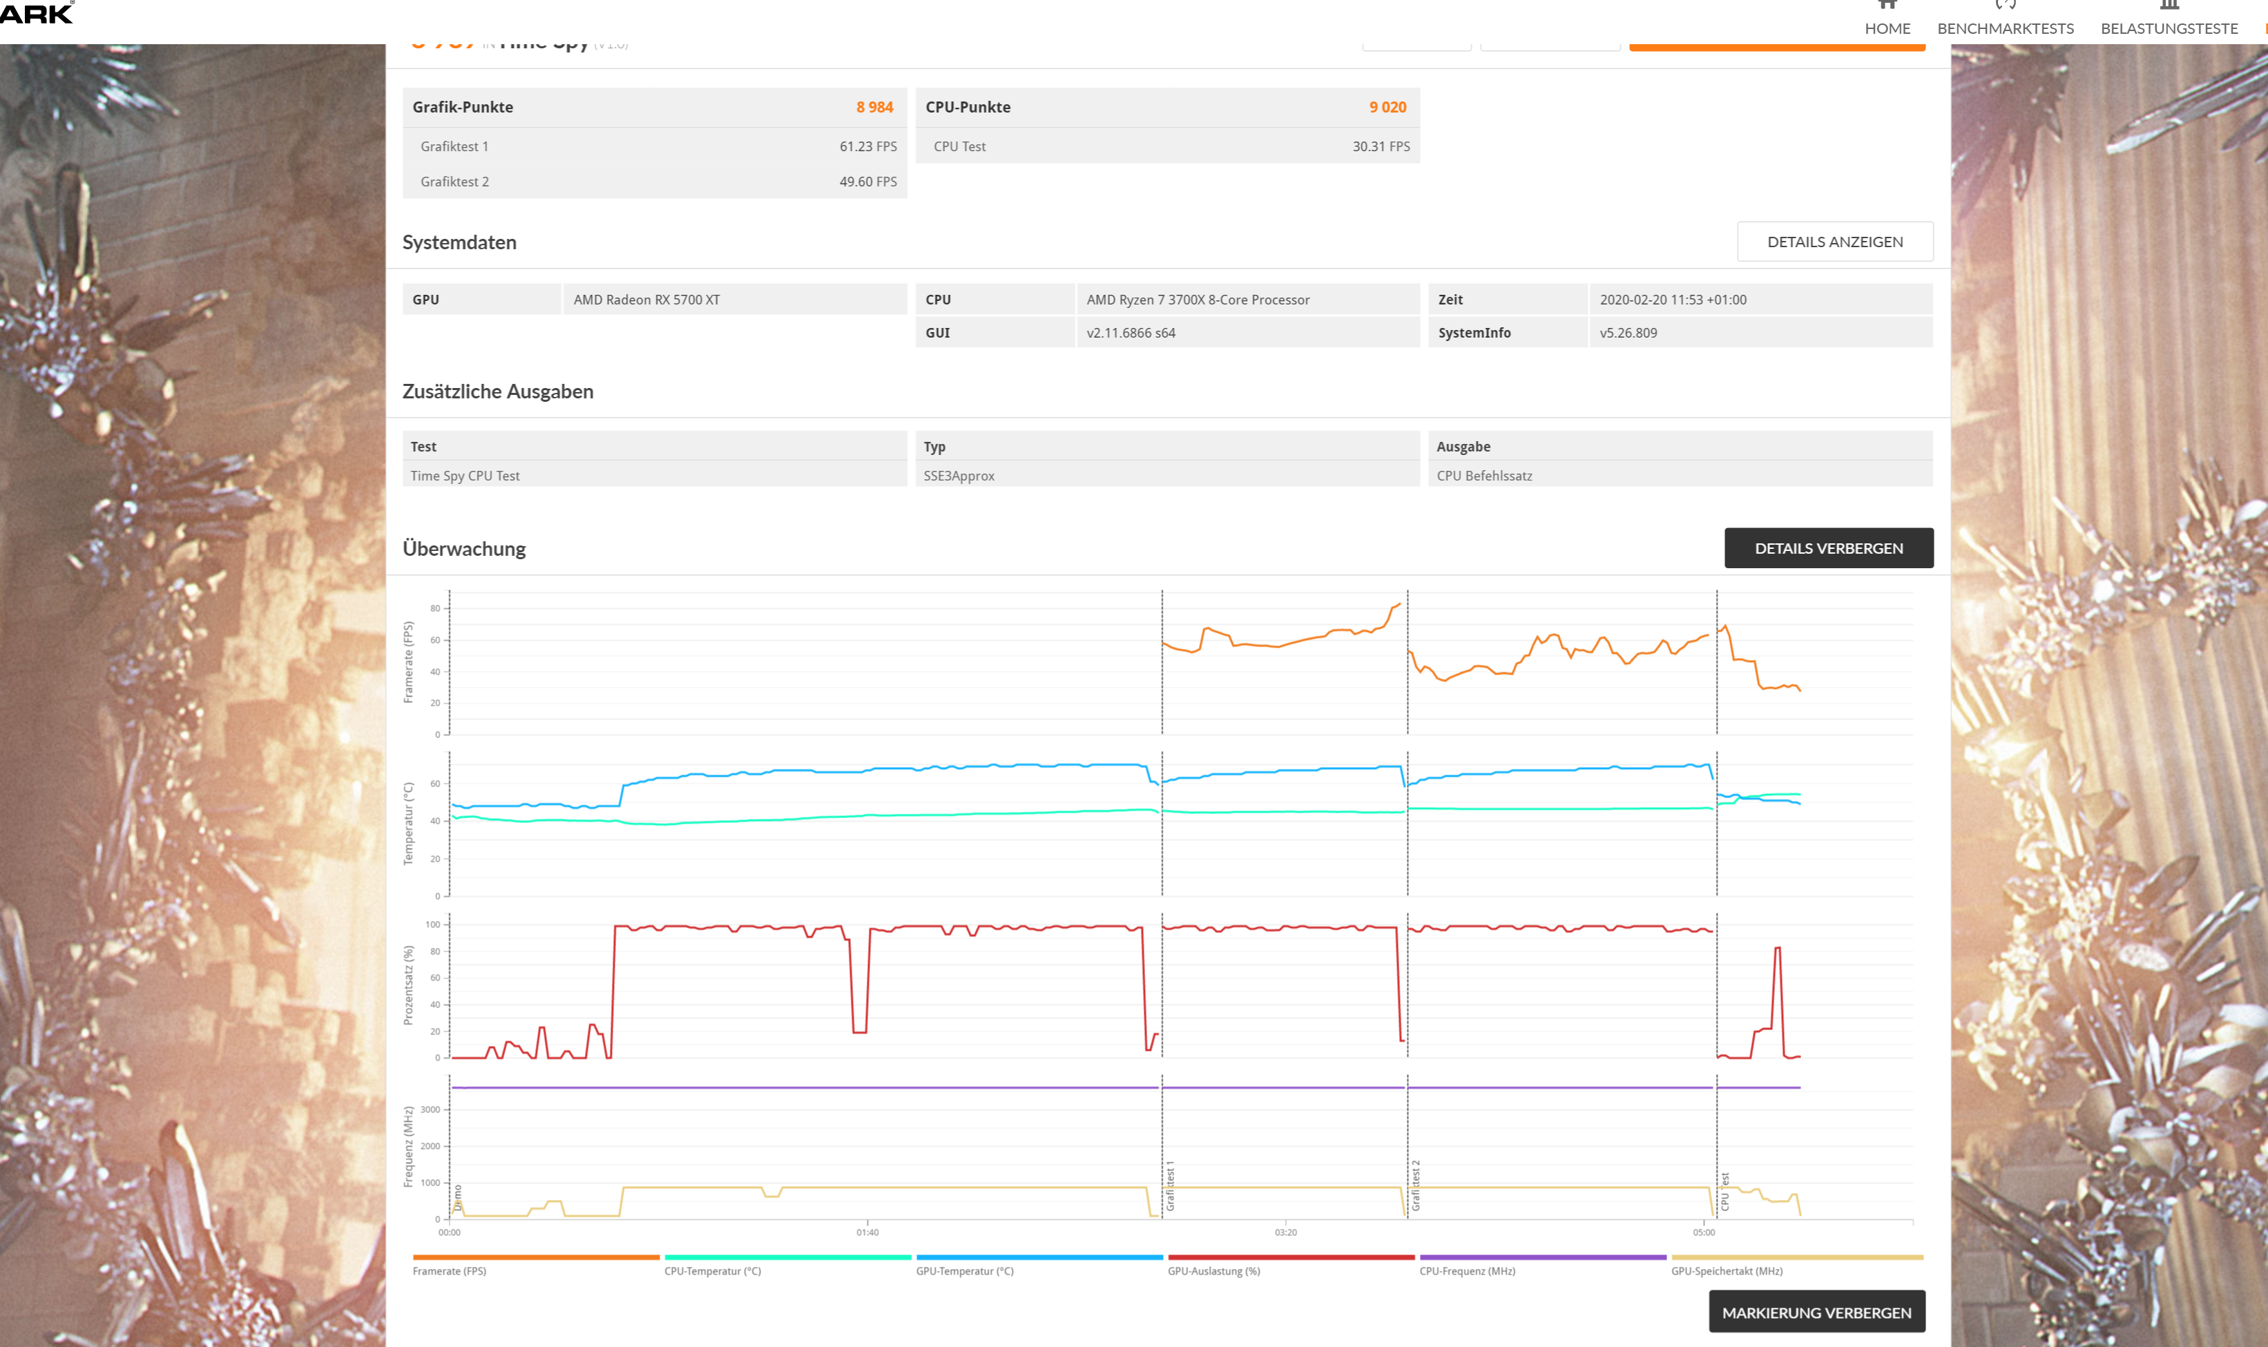Viewport: 2268px width, 1347px height.
Task: Open Benchmarktests via its gauge icon
Action: pyautogui.click(x=2005, y=6)
